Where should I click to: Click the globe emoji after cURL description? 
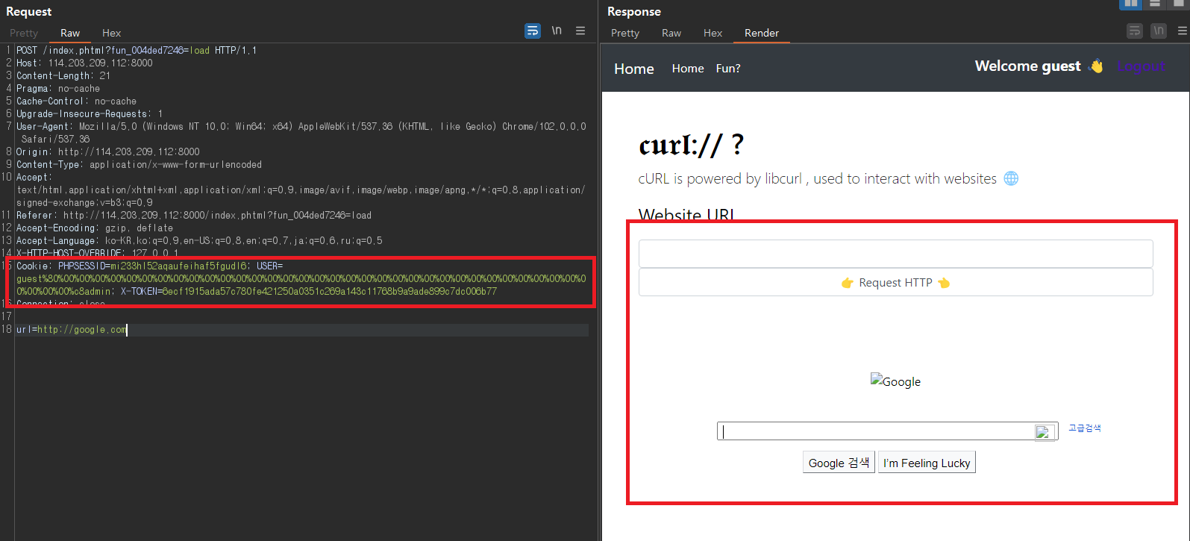coord(1011,178)
